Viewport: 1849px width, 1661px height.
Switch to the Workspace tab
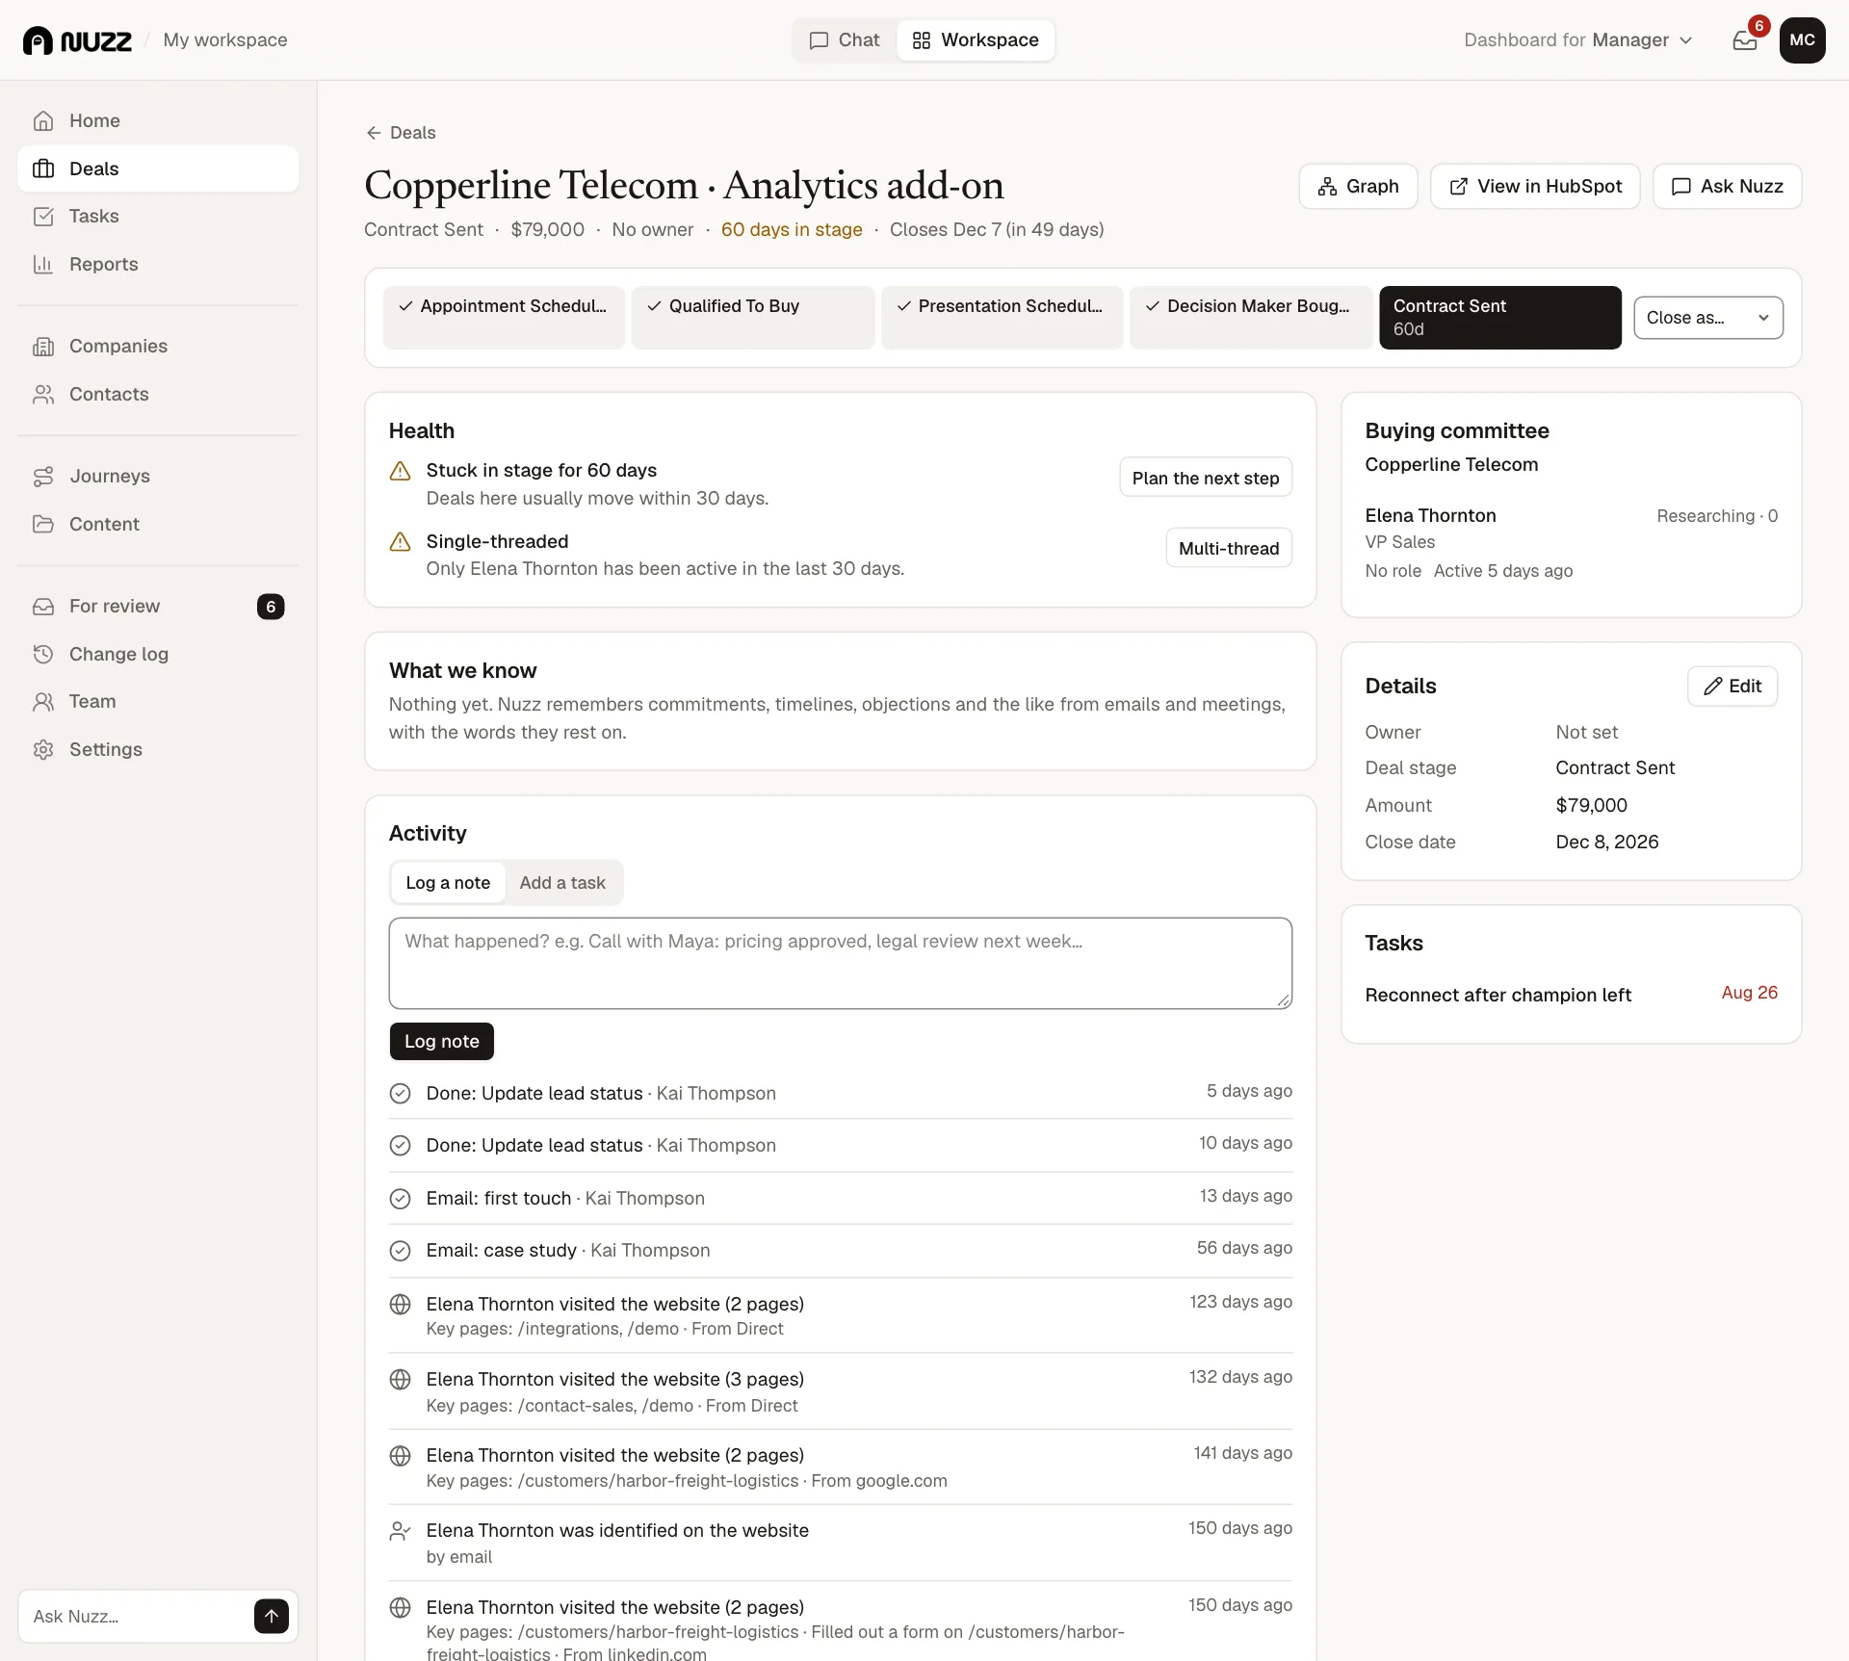click(x=976, y=40)
